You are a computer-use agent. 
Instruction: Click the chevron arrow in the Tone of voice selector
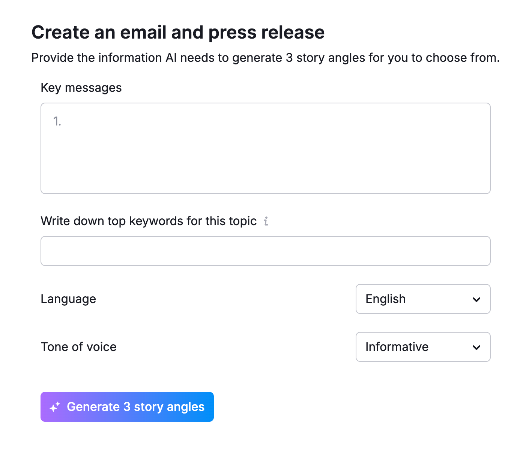476,347
